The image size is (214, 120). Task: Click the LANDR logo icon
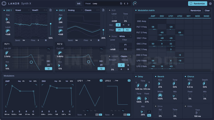pos(4,3)
